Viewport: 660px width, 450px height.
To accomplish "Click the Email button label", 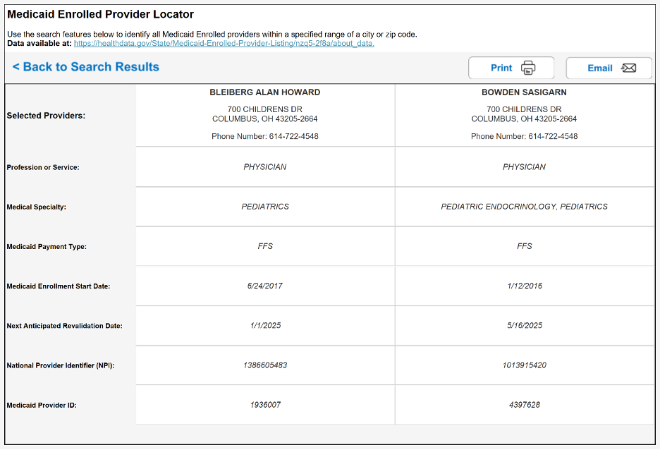I will pos(600,68).
